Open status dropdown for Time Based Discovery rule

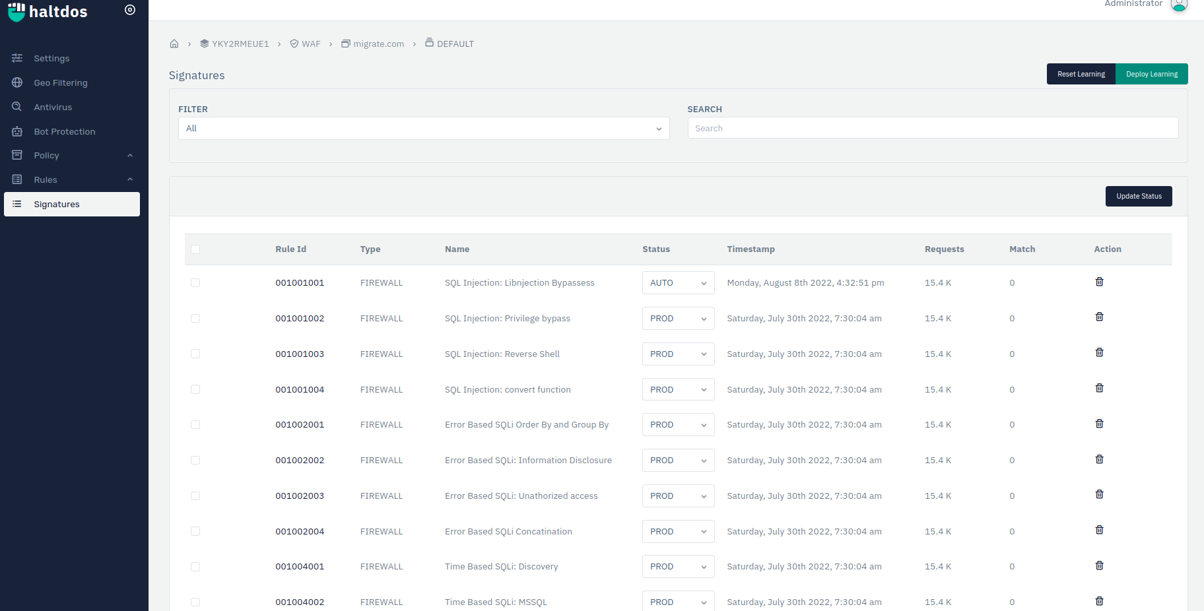678,566
